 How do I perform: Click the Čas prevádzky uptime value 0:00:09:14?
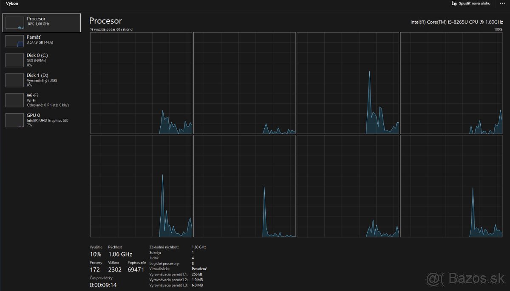pyautogui.click(x=103, y=285)
